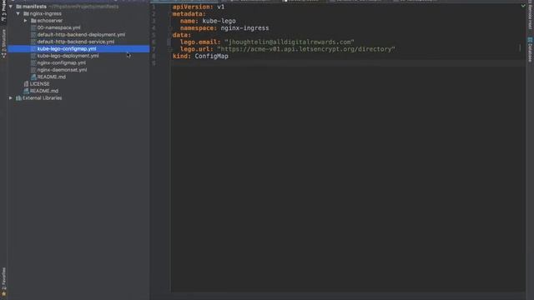Click the lego.url key
The image size is (534, 300).
[197, 49]
